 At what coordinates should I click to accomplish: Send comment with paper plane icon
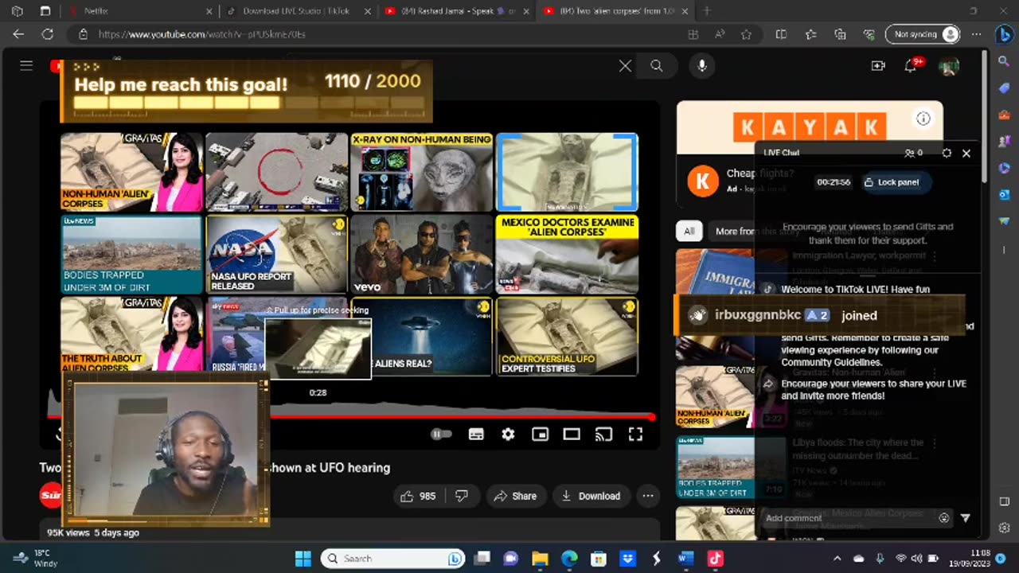965,518
